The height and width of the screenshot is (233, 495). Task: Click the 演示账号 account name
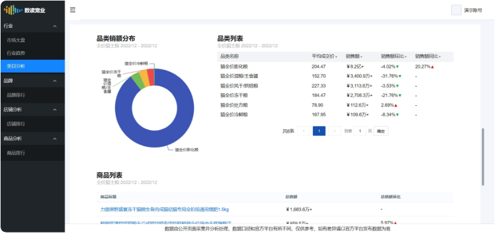tap(473, 10)
